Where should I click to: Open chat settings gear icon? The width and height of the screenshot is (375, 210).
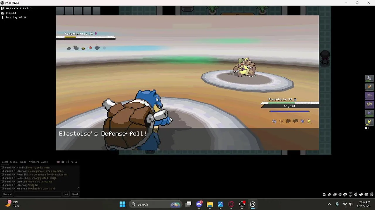pyautogui.click(x=63, y=162)
